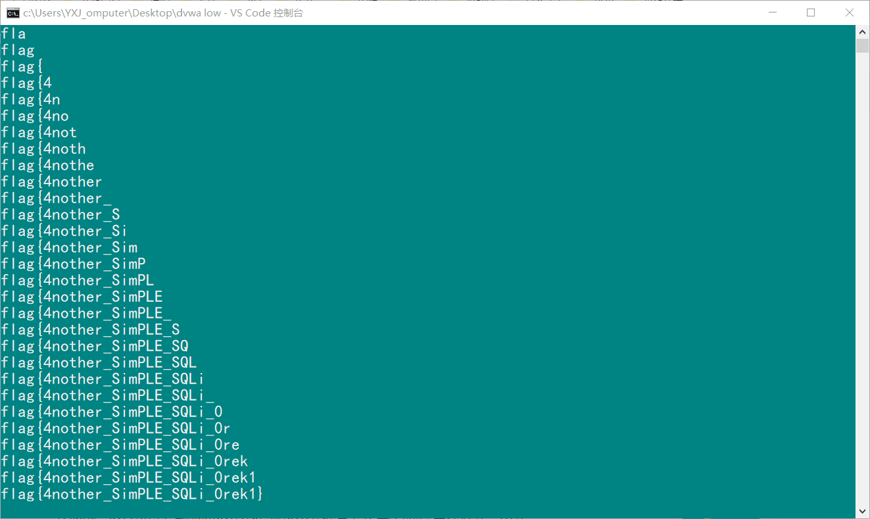Viewport: 870px width, 519px height.
Task: Click the console window icon in title bar
Action: (12, 12)
